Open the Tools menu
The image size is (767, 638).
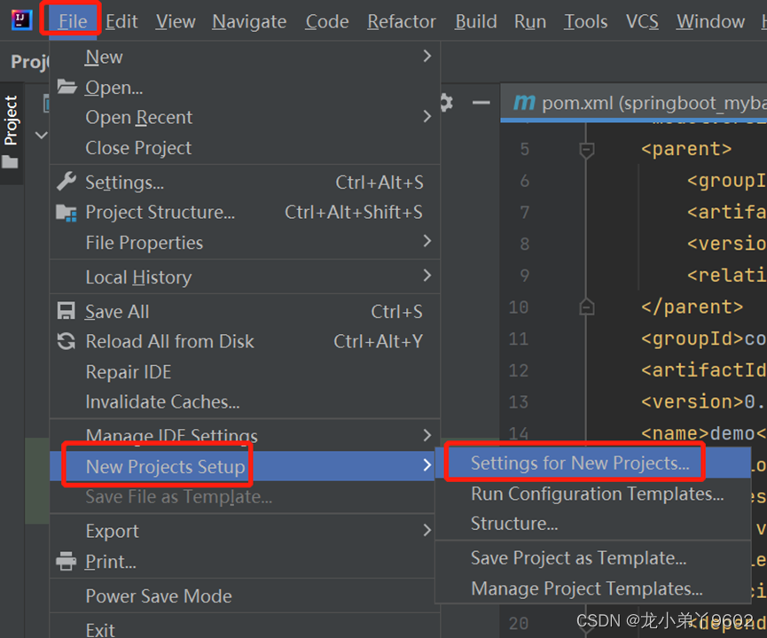pos(585,21)
